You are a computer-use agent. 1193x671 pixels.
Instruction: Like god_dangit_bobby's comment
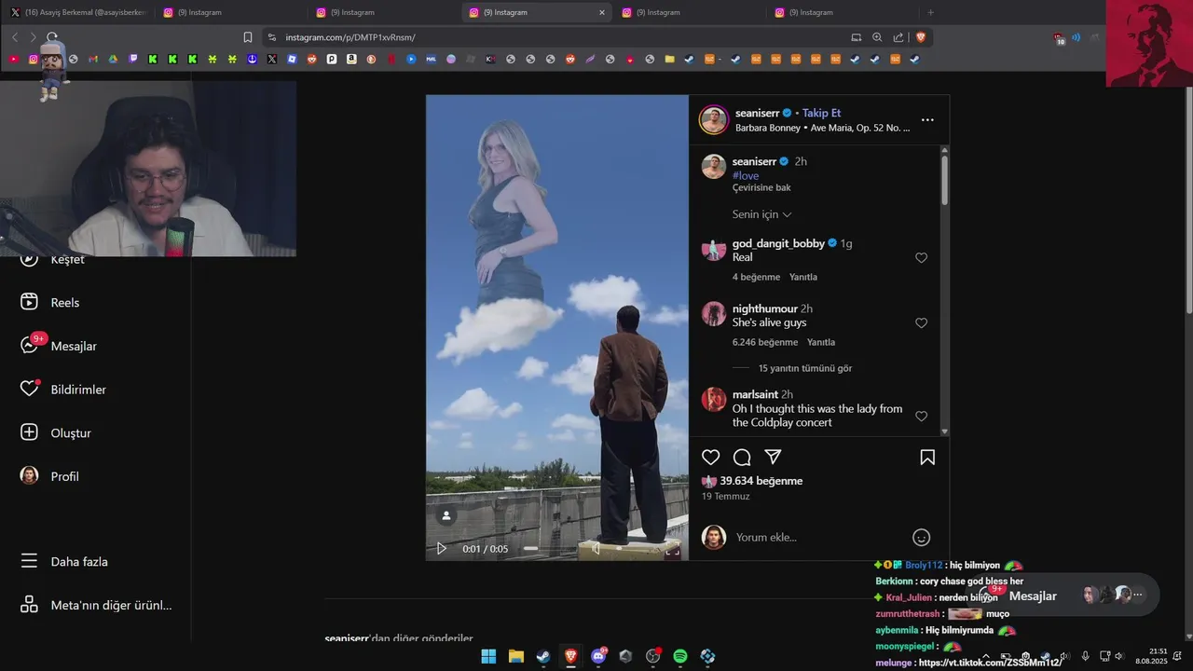tap(921, 258)
